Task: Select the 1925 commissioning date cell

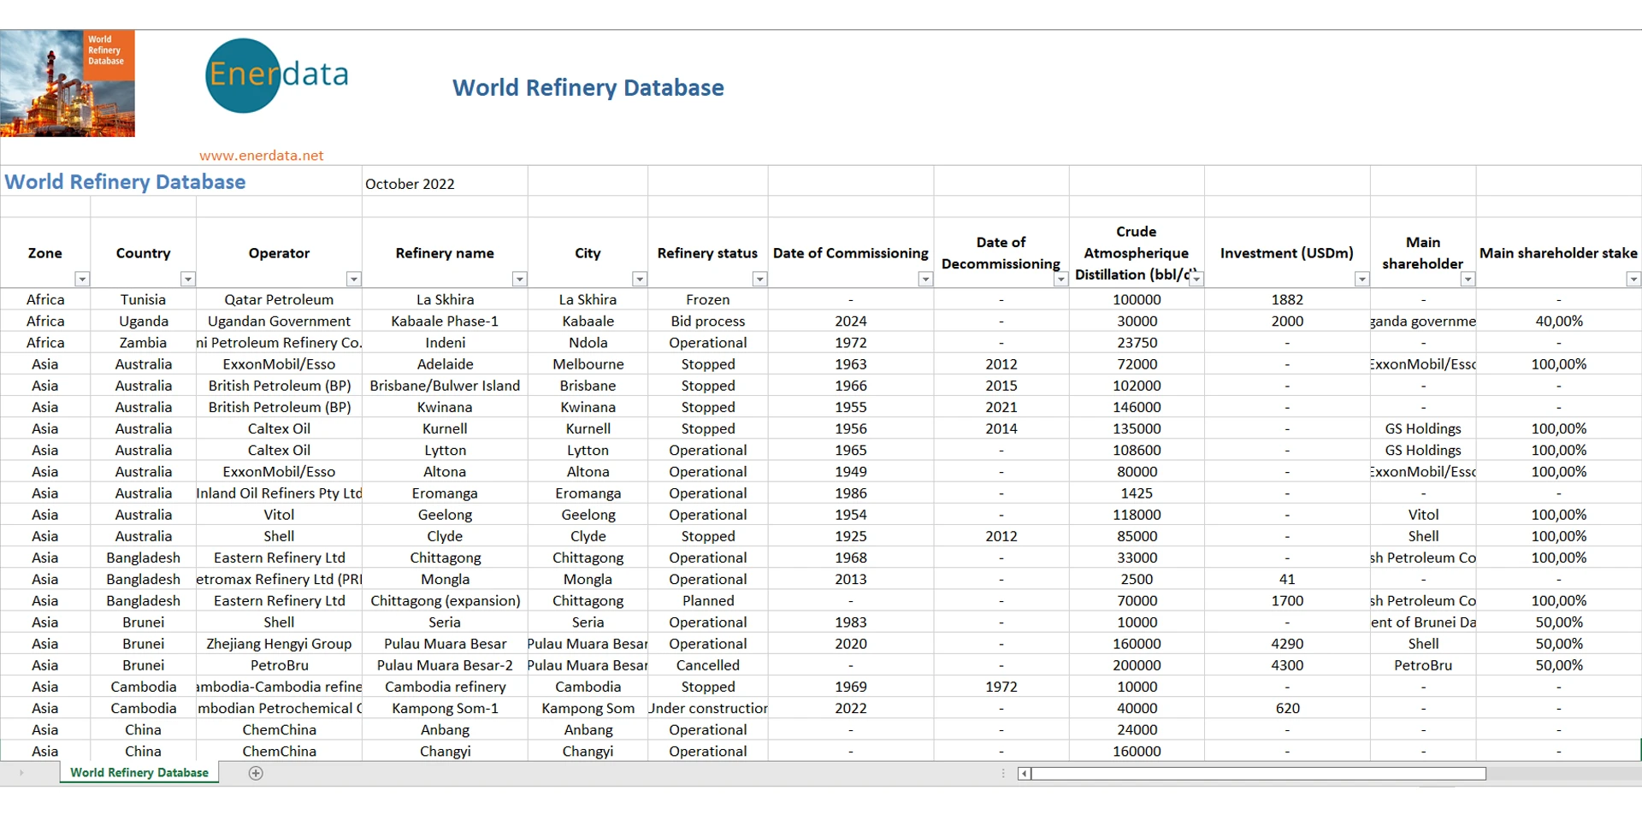Action: [850, 536]
